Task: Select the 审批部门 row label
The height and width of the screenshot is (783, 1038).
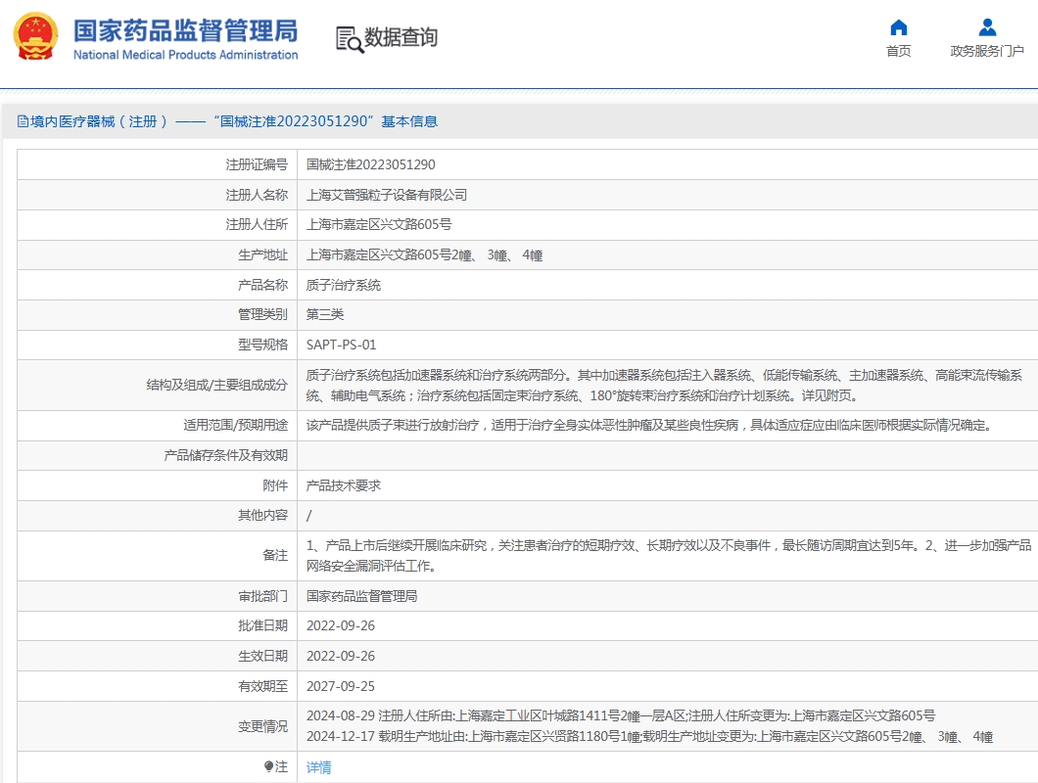Action: pyautogui.click(x=262, y=596)
